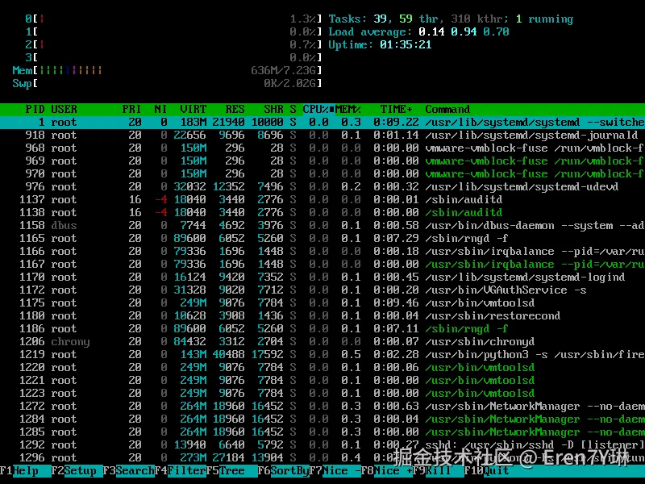645x484 pixels.
Task: Open the F6 SortBy menu
Action: pyautogui.click(x=283, y=470)
